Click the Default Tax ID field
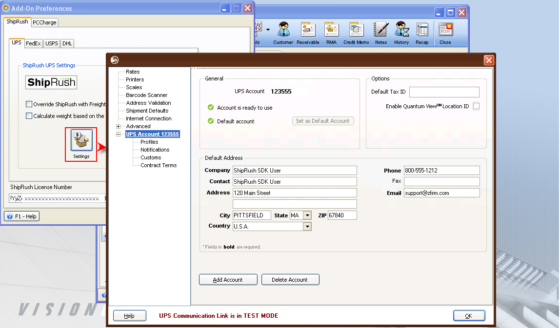Screen dimensions: 560x328 point(444,92)
